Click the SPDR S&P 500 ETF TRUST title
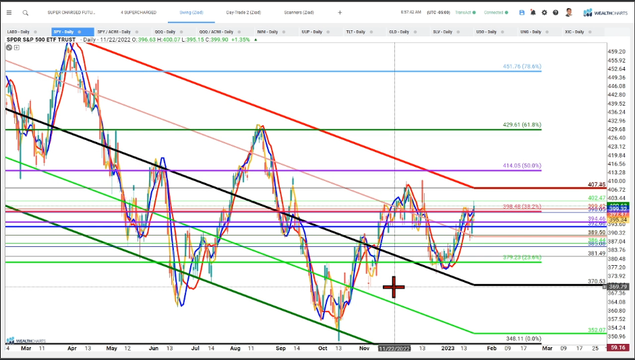The width and height of the screenshot is (635, 360). (41, 40)
